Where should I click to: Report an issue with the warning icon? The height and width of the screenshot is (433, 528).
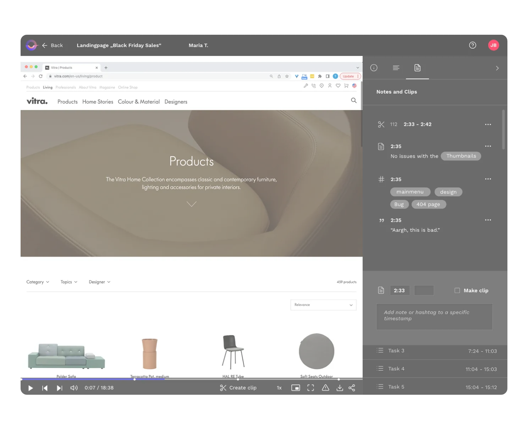(325, 388)
